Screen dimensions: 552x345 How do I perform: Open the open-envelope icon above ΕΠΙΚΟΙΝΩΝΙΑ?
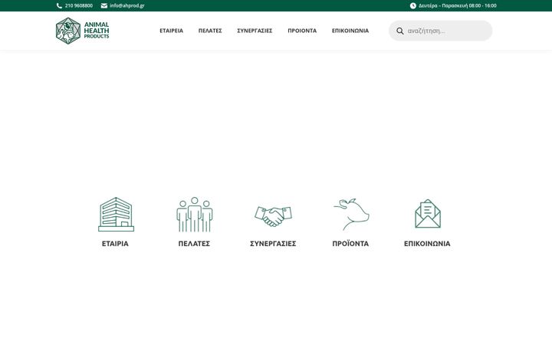(x=428, y=214)
